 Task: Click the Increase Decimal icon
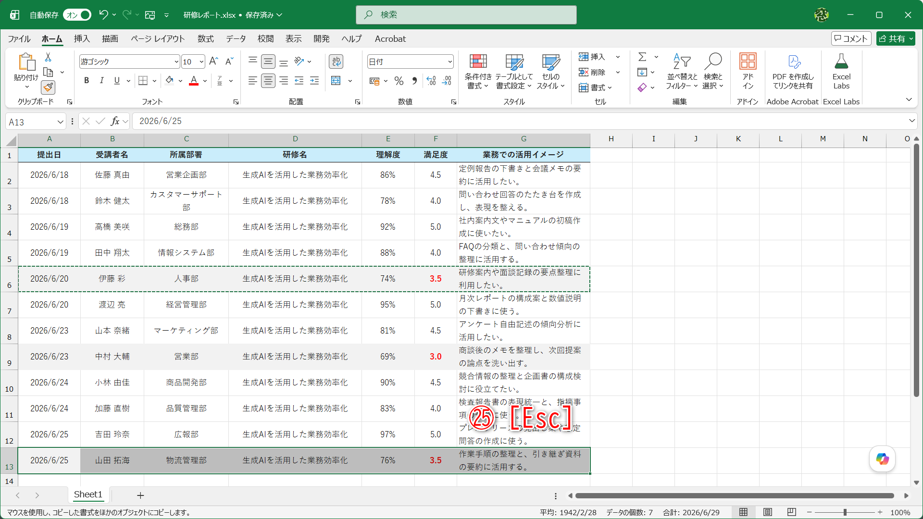click(431, 81)
